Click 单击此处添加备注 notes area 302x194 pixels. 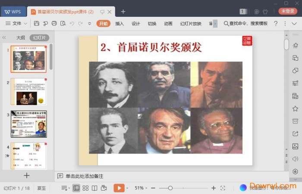pos(84,176)
